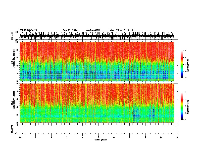Click the "ch.1(V)" waveform axis label
Viewport: 199px width, 154px height.
[12, 36]
